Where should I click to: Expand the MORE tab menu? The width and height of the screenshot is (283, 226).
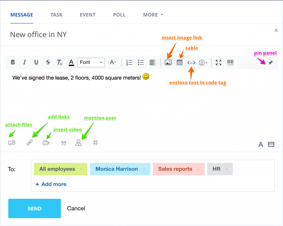[153, 15]
